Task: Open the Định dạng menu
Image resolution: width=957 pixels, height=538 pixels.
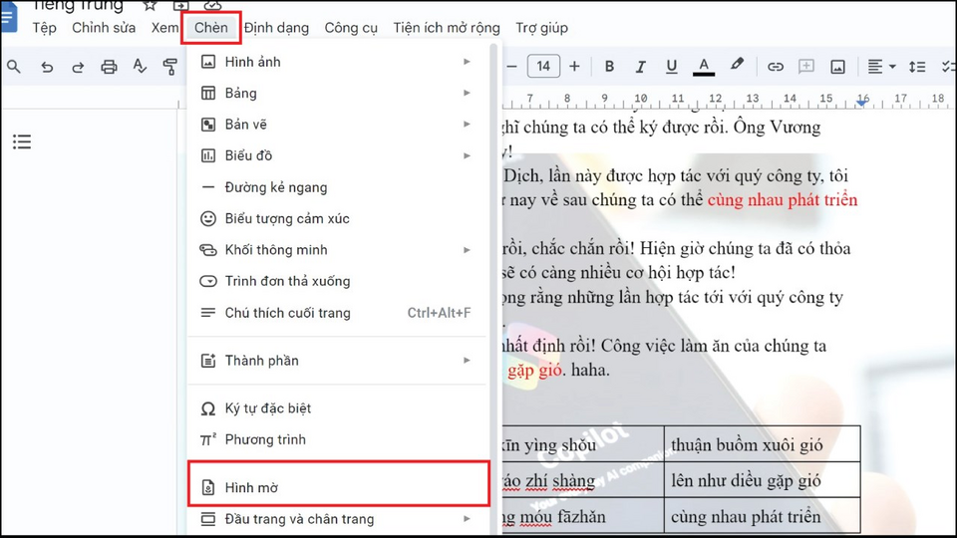Action: tap(276, 28)
